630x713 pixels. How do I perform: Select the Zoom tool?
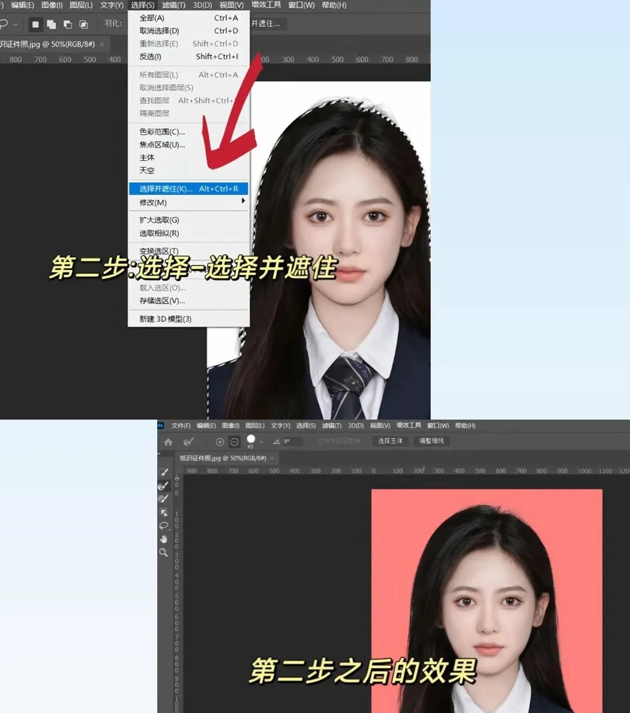point(163,552)
